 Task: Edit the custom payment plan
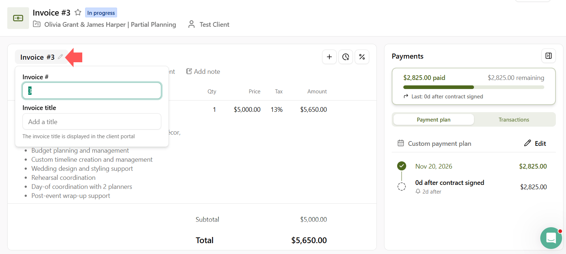pyautogui.click(x=535, y=143)
